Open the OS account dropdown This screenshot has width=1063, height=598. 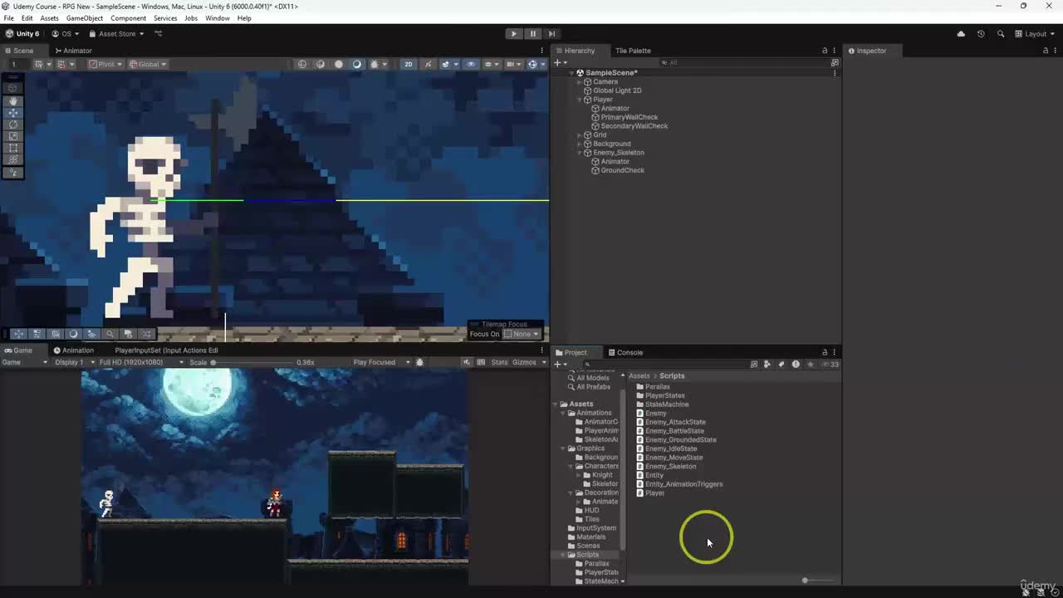(x=65, y=34)
